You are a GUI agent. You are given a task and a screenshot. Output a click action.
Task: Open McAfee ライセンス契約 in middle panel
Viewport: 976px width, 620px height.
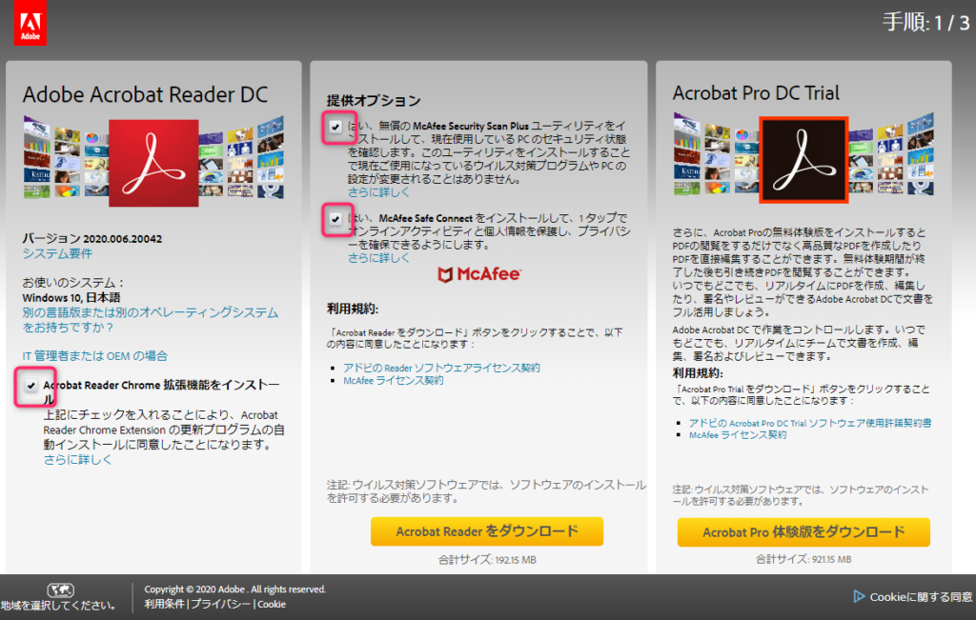pyautogui.click(x=394, y=380)
